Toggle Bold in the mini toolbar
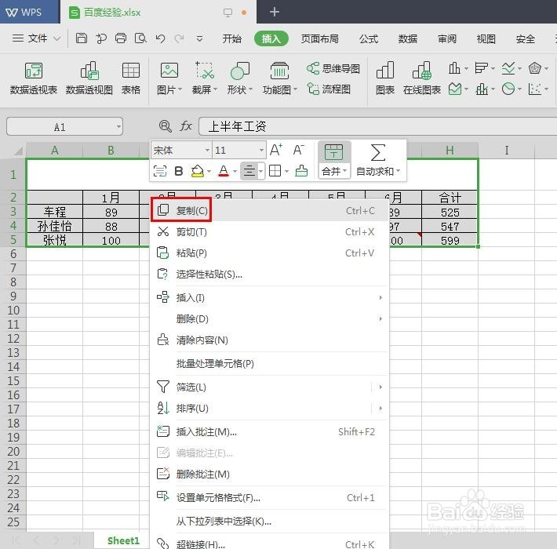Screen dimensions: 557x549 click(179, 171)
